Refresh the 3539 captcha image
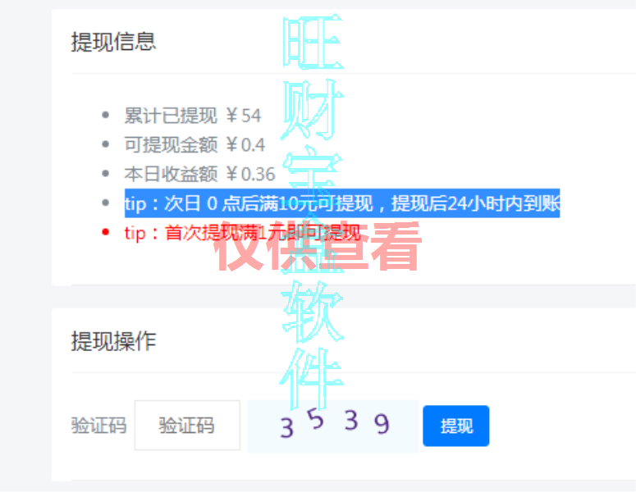 (x=332, y=426)
